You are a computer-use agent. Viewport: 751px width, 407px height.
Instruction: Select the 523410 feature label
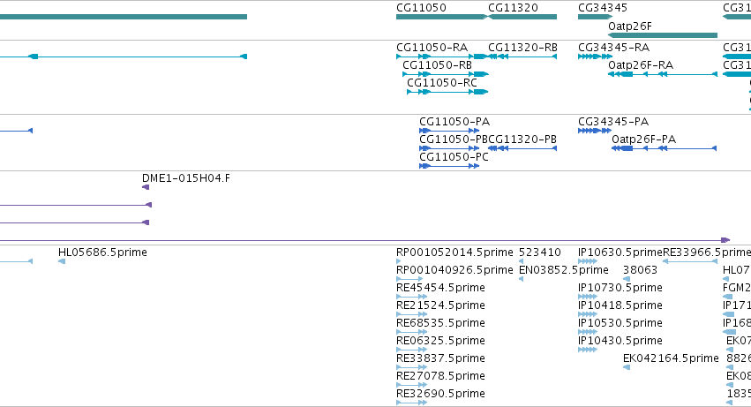click(x=540, y=252)
